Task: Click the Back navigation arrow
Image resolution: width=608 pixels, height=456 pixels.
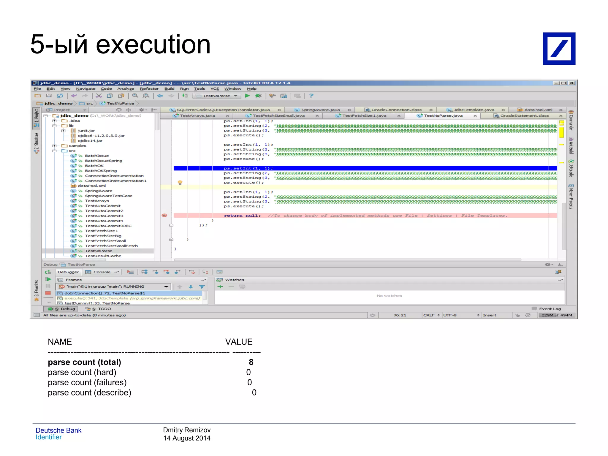Action: [160, 96]
